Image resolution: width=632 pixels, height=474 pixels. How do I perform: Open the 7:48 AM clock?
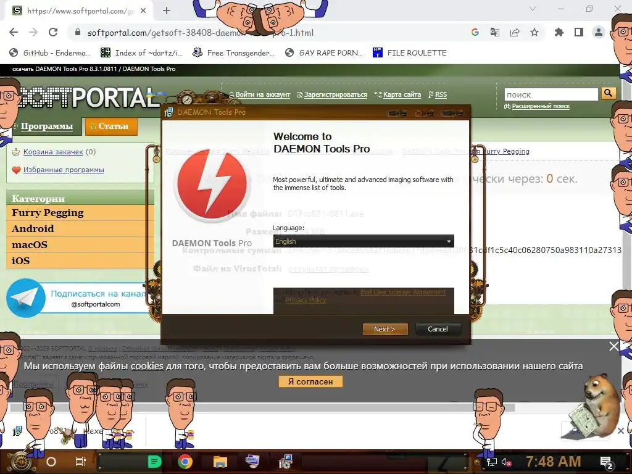pos(553,462)
